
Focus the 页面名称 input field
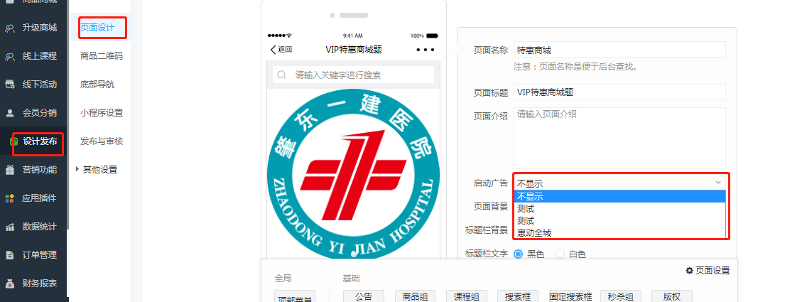tap(619, 50)
